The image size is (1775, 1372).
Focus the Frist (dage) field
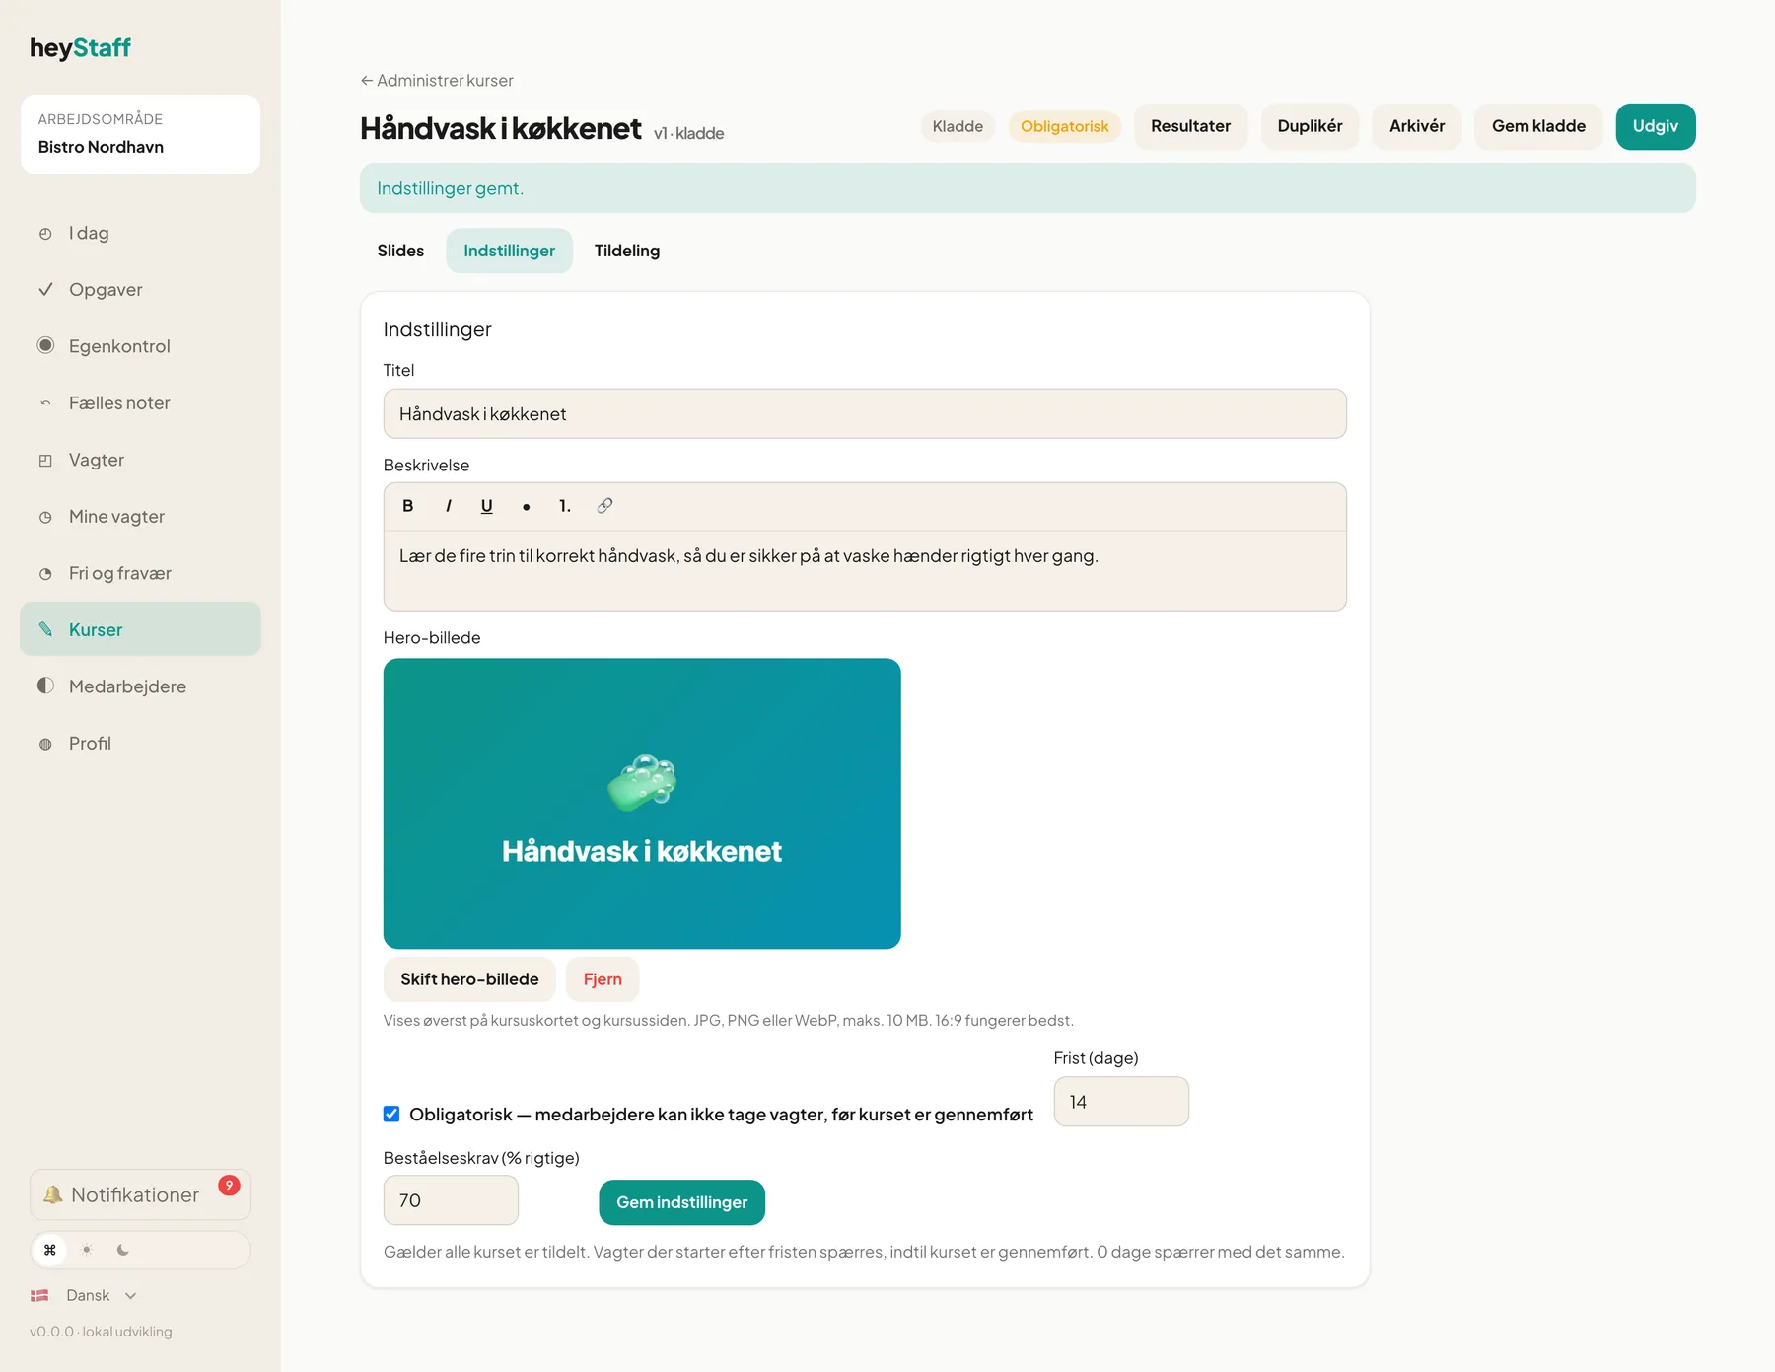click(x=1121, y=1102)
